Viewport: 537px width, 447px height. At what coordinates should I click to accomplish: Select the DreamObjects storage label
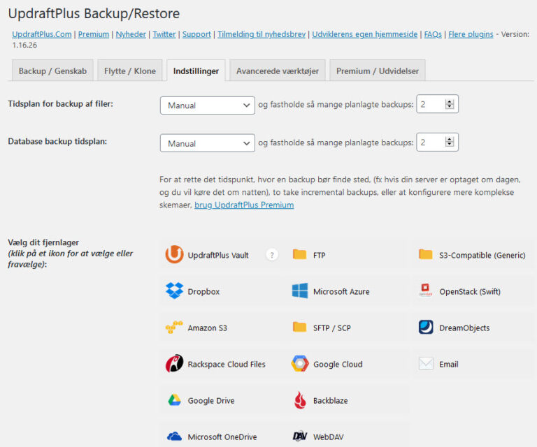(464, 328)
